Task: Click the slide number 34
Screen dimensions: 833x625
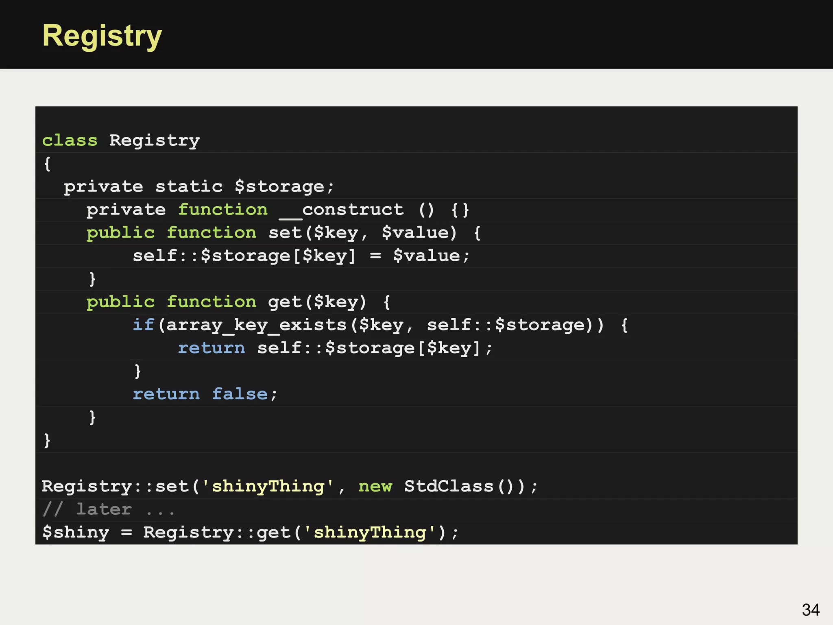Action: coord(810,610)
